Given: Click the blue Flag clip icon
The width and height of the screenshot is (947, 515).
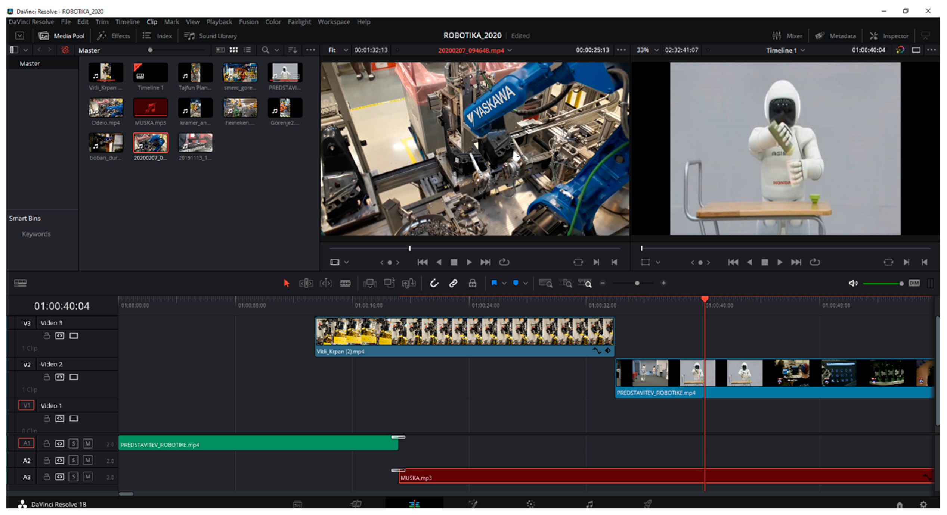Looking at the screenshot, I should click(494, 283).
